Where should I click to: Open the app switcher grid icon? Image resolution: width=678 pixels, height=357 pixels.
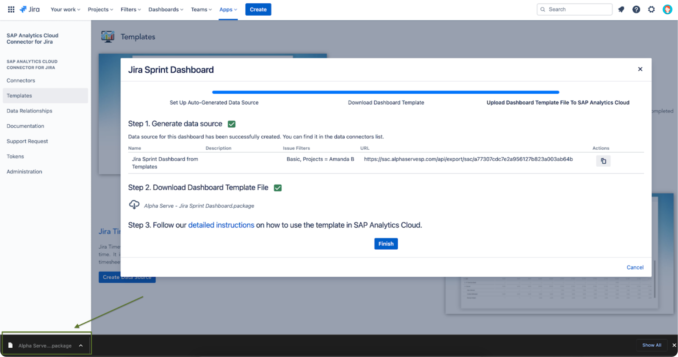[11, 9]
